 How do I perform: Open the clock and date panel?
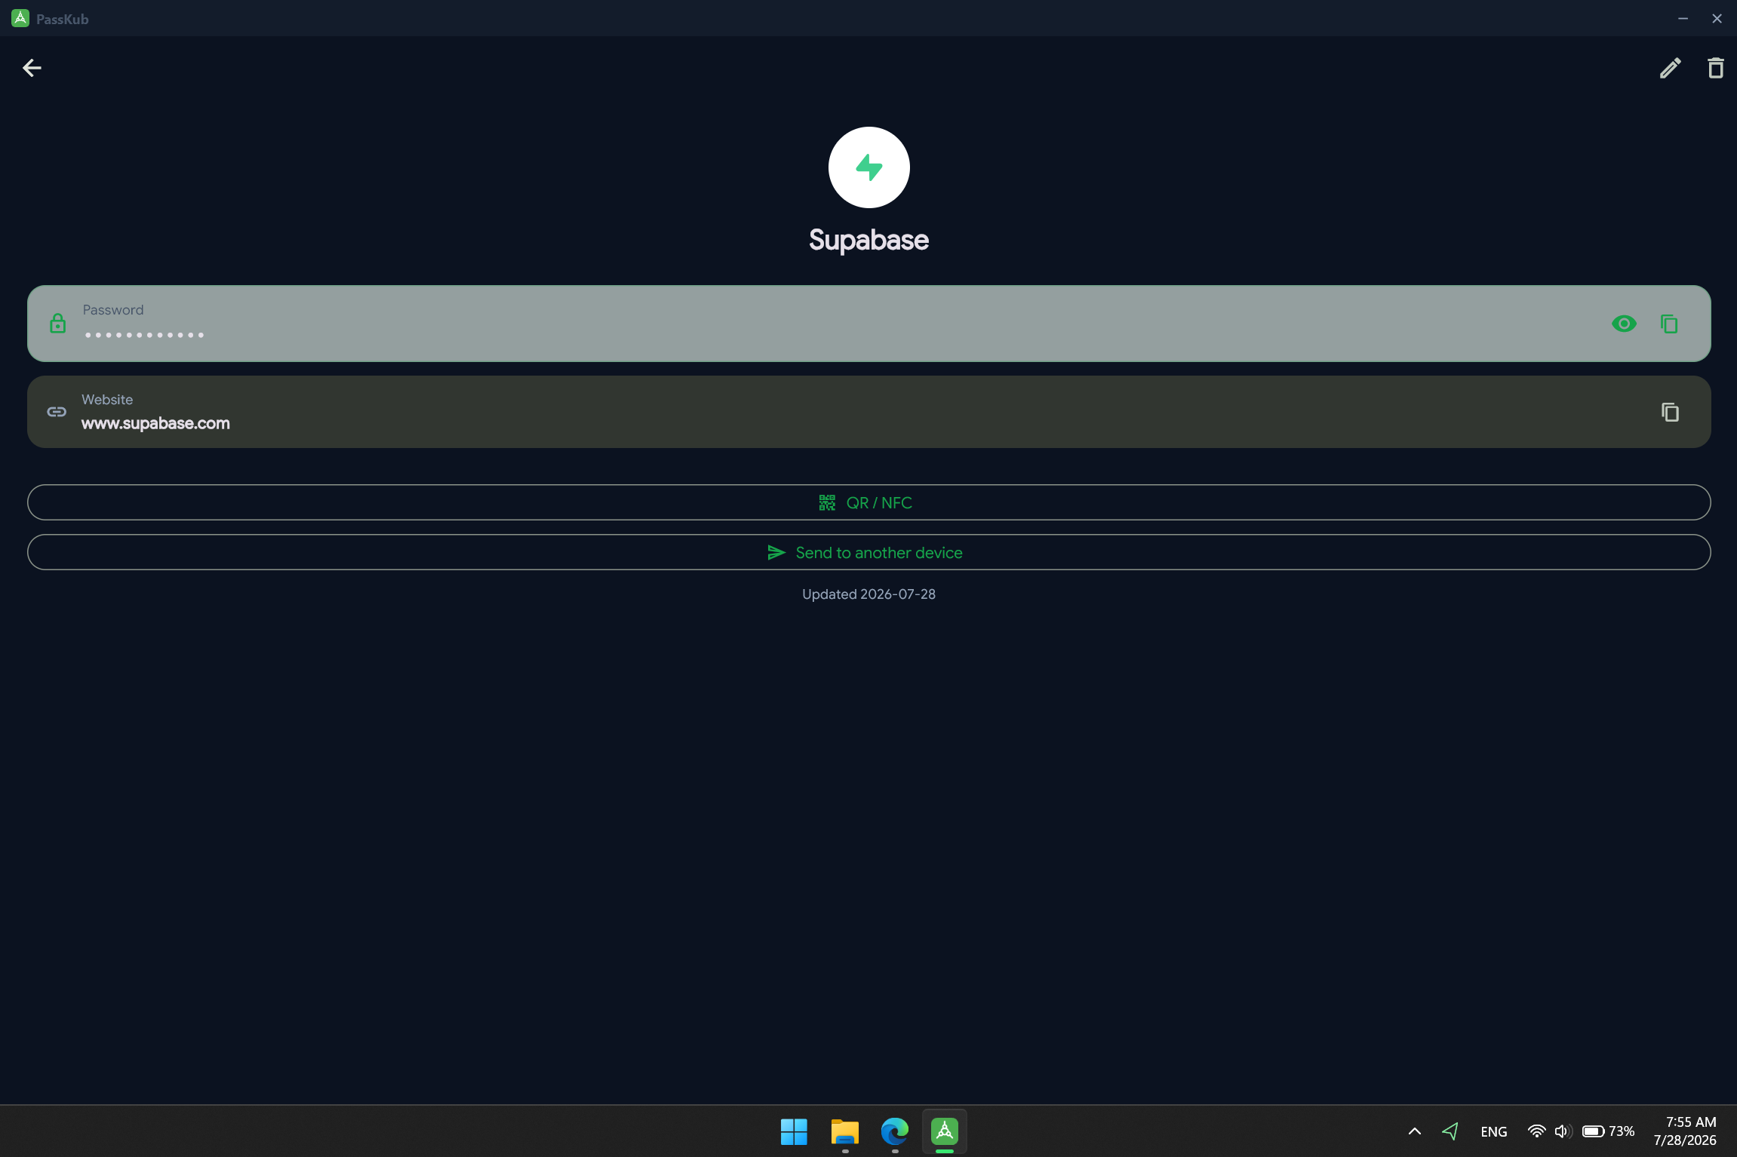click(1685, 1131)
